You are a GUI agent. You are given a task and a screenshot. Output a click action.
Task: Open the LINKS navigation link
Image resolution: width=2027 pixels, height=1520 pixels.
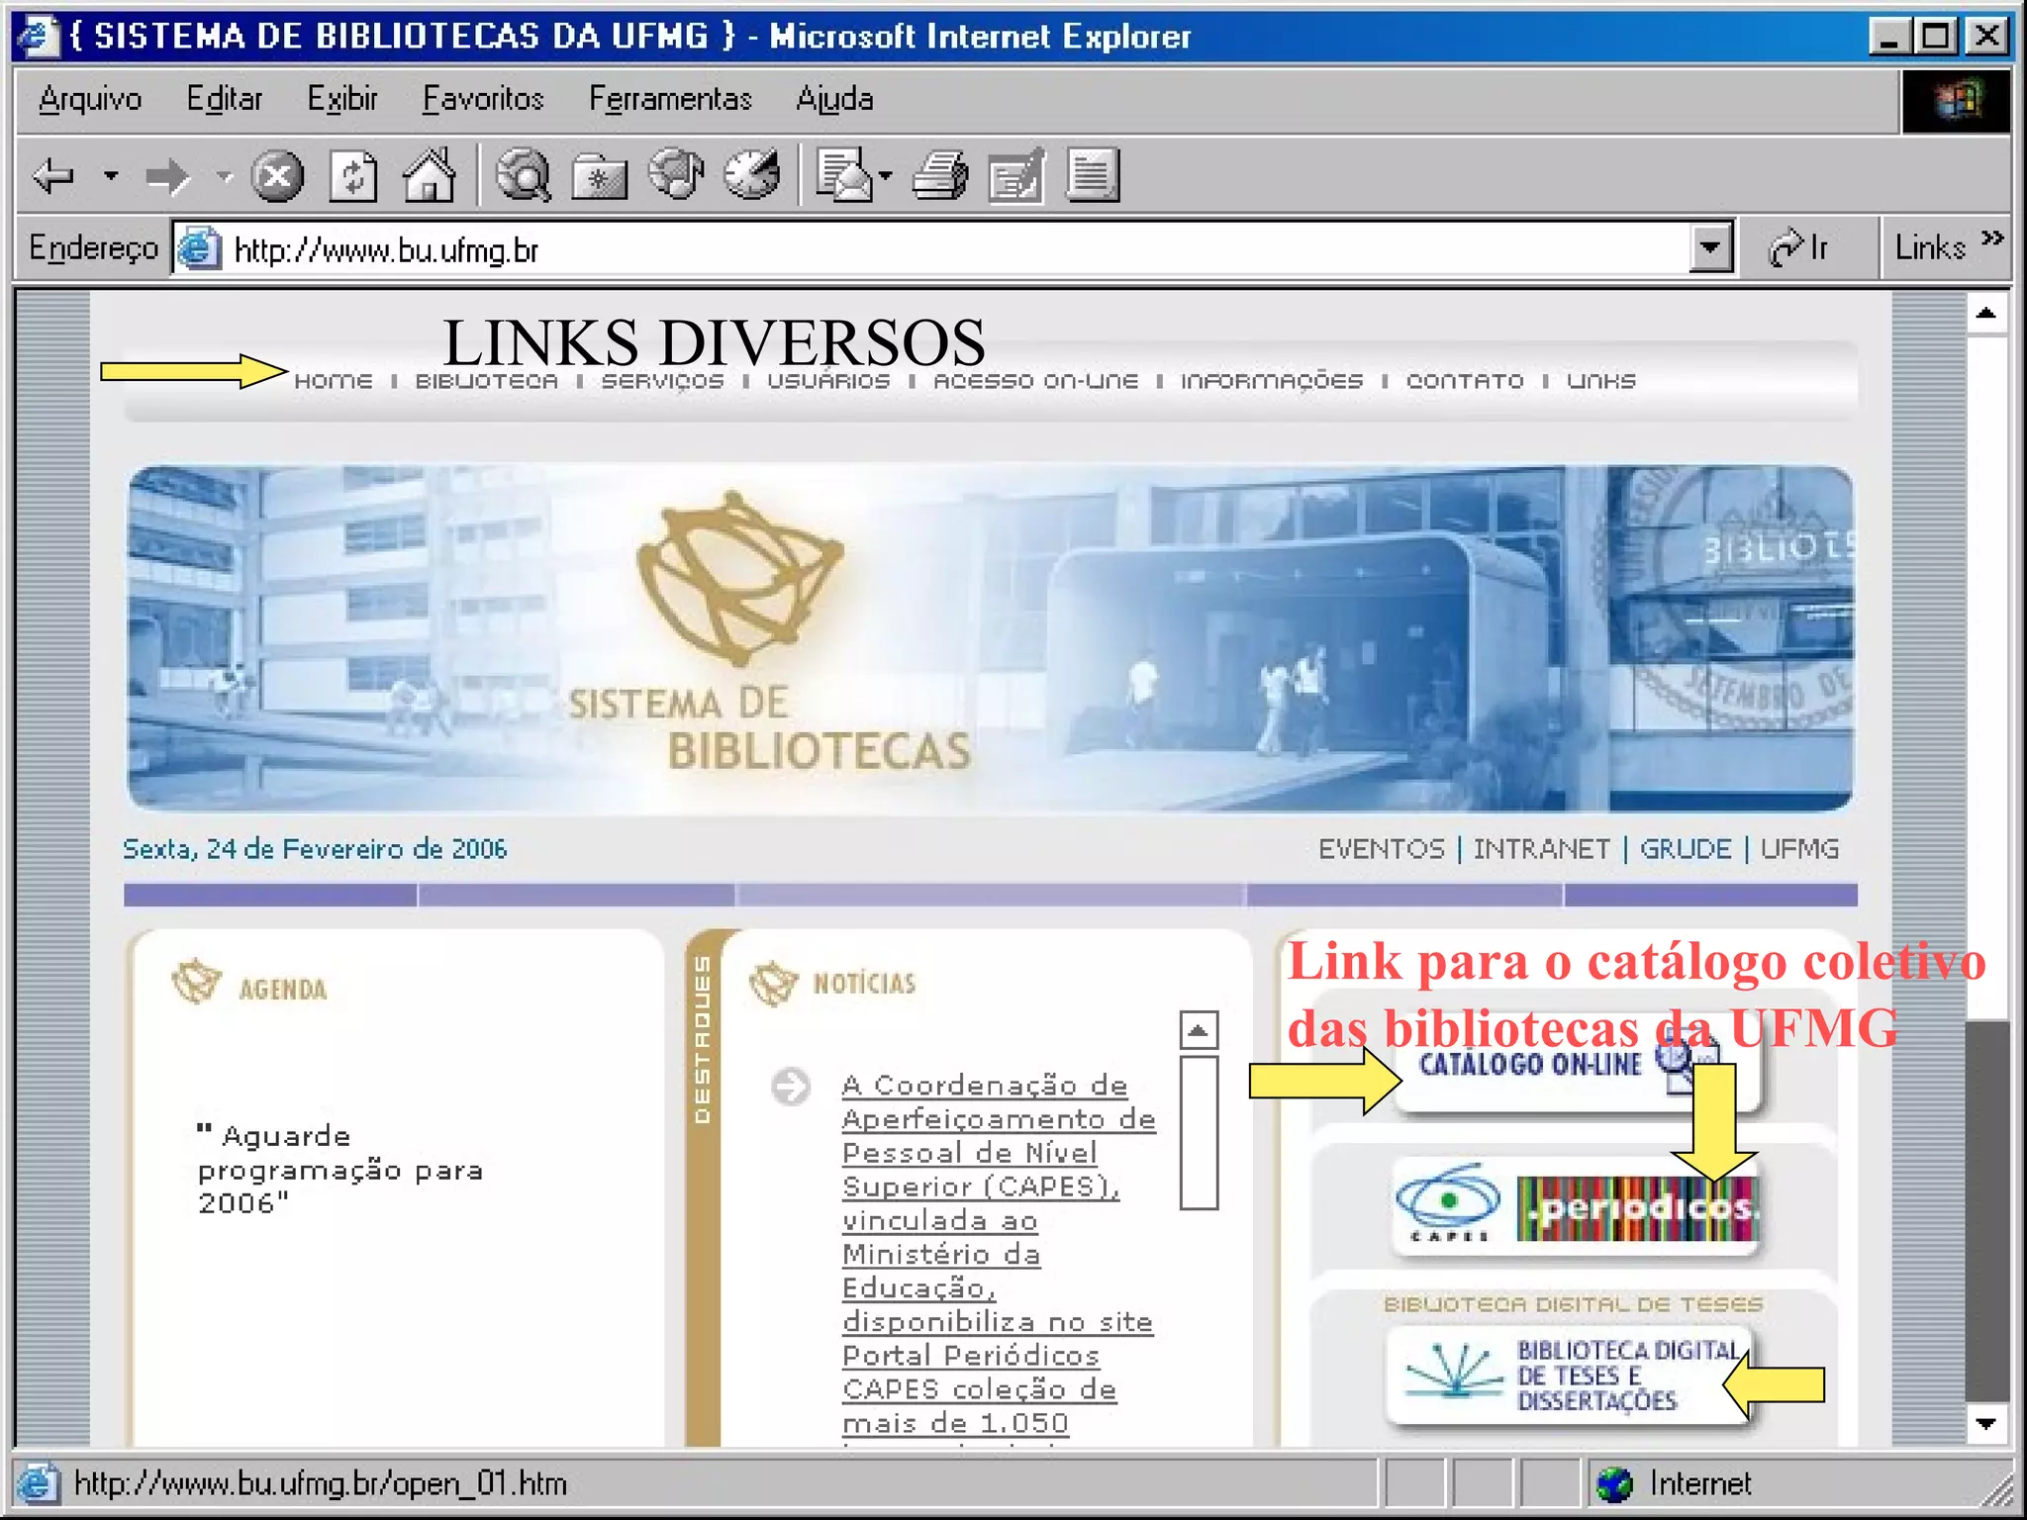click(x=1601, y=381)
